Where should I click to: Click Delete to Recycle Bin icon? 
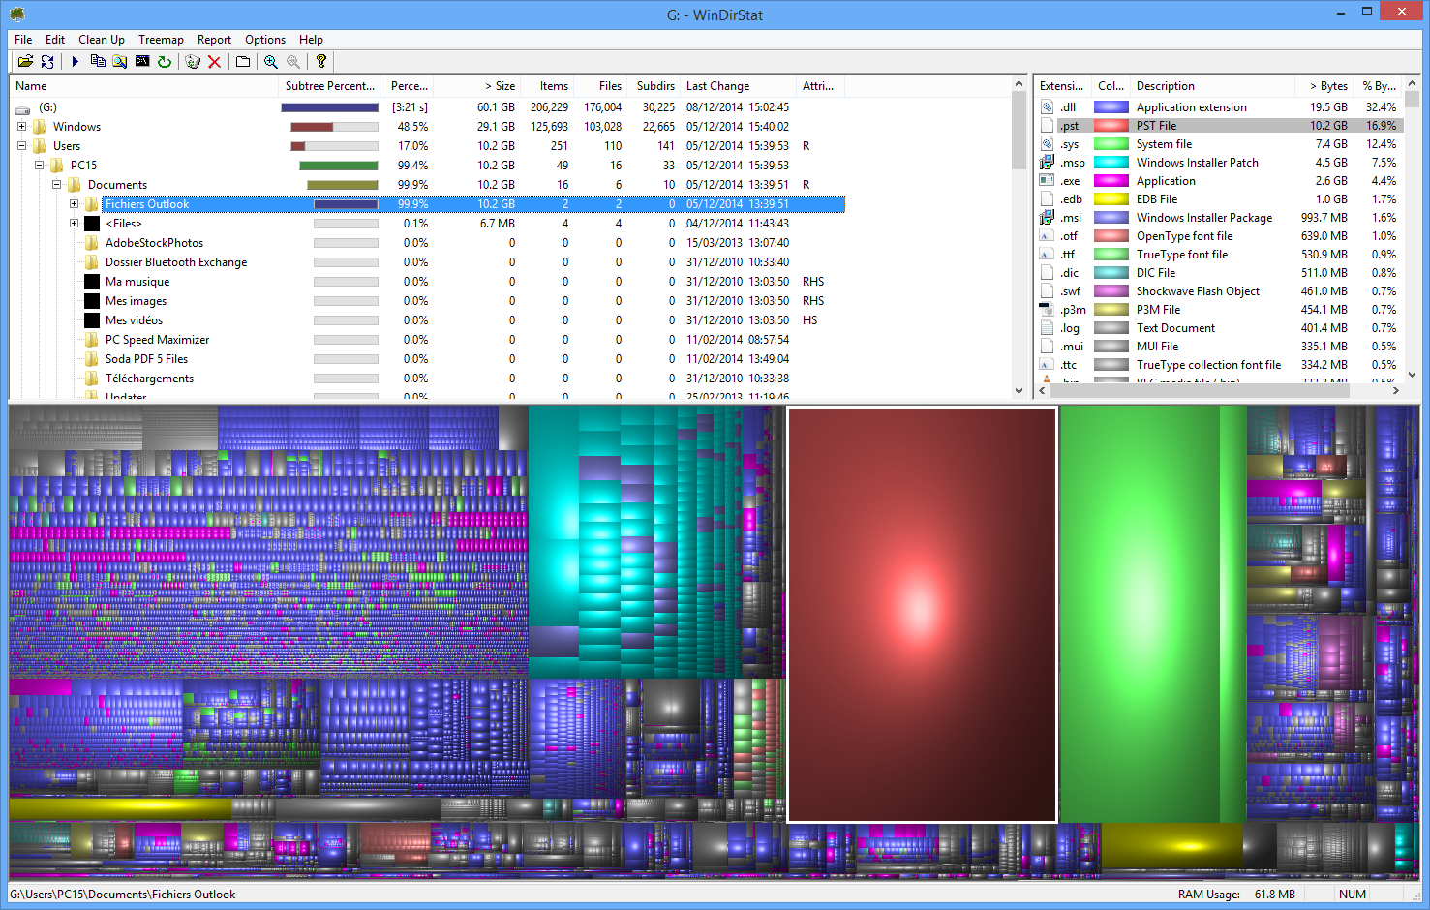pyautogui.click(x=193, y=62)
